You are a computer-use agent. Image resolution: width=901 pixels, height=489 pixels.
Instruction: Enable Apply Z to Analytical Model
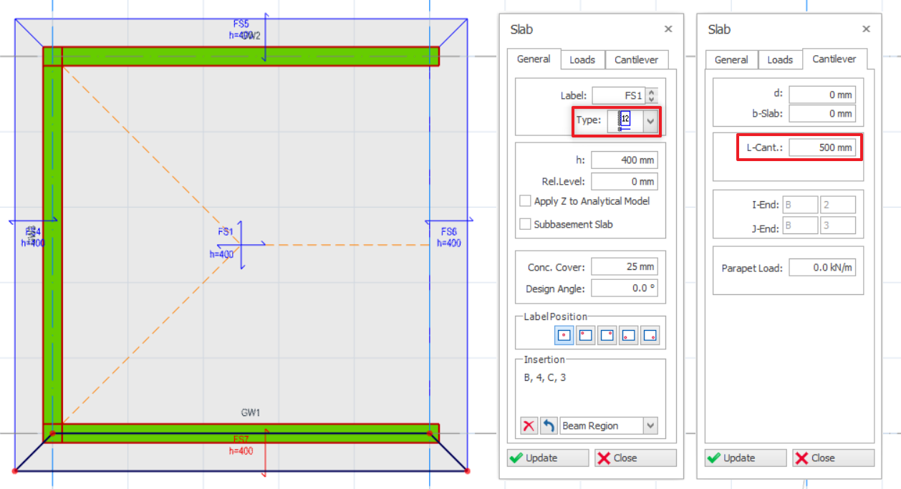(x=526, y=201)
